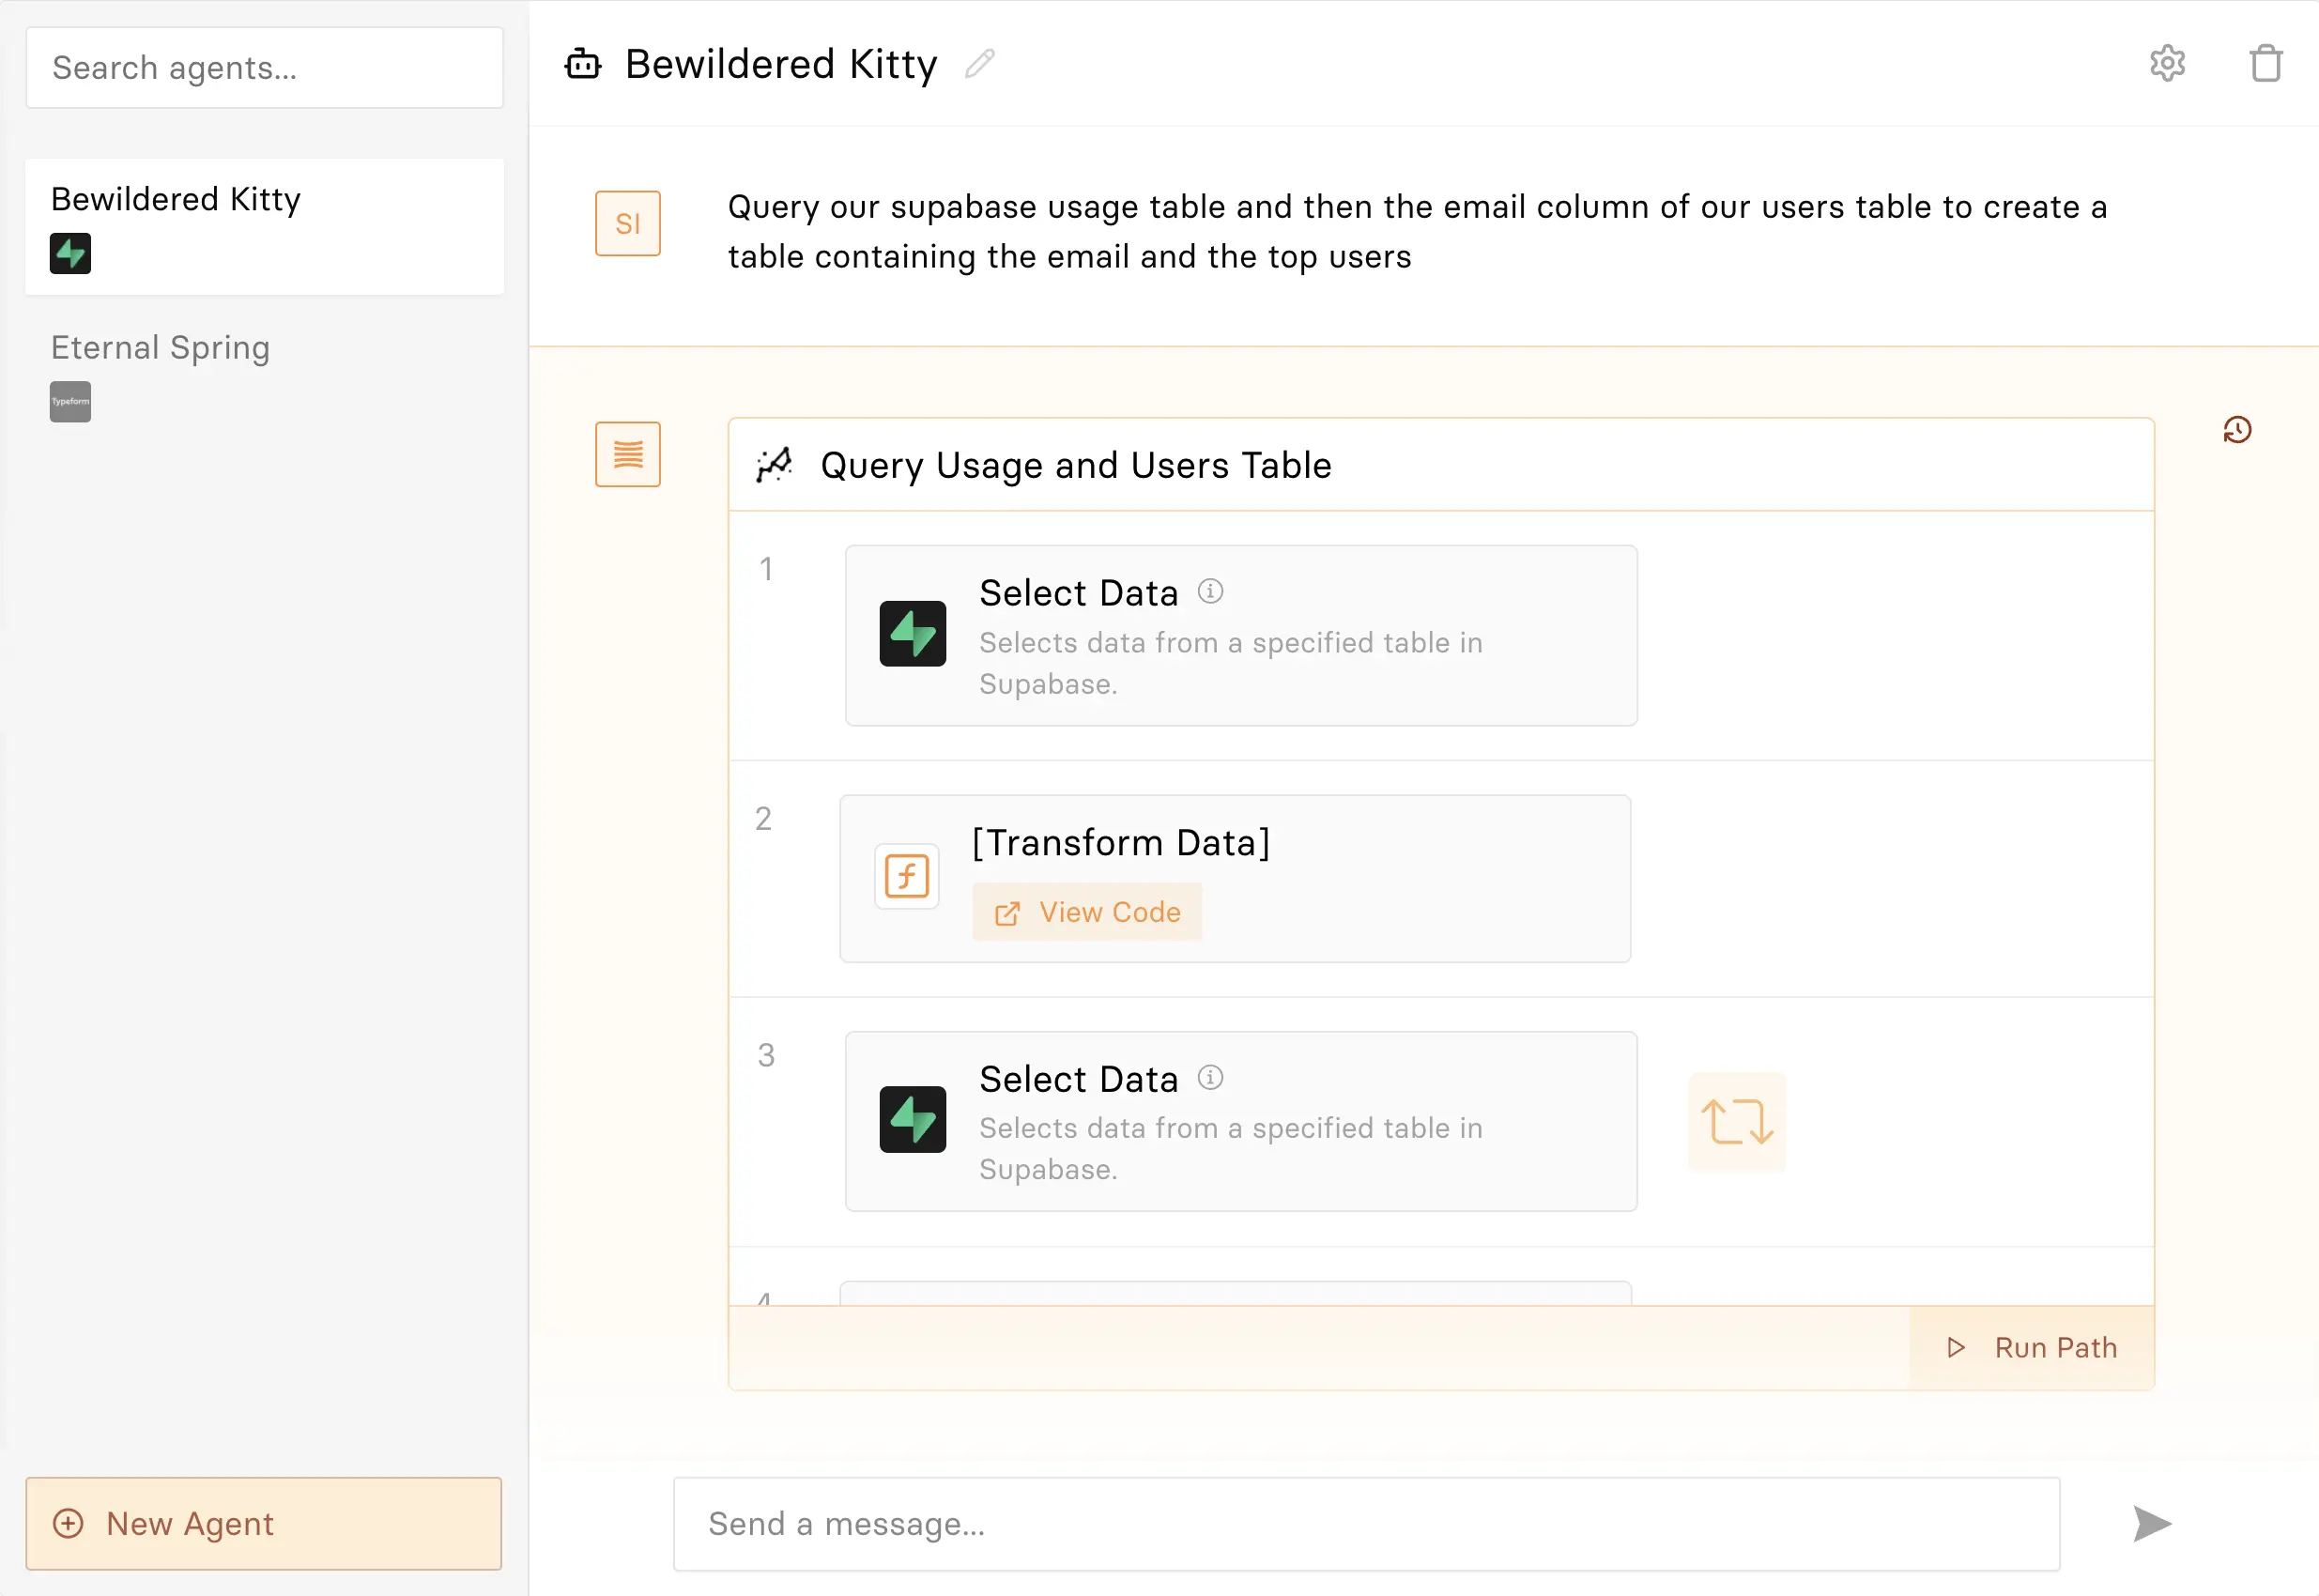Select the Eternal Spring agent
This screenshot has width=2319, height=1596.
(160, 348)
